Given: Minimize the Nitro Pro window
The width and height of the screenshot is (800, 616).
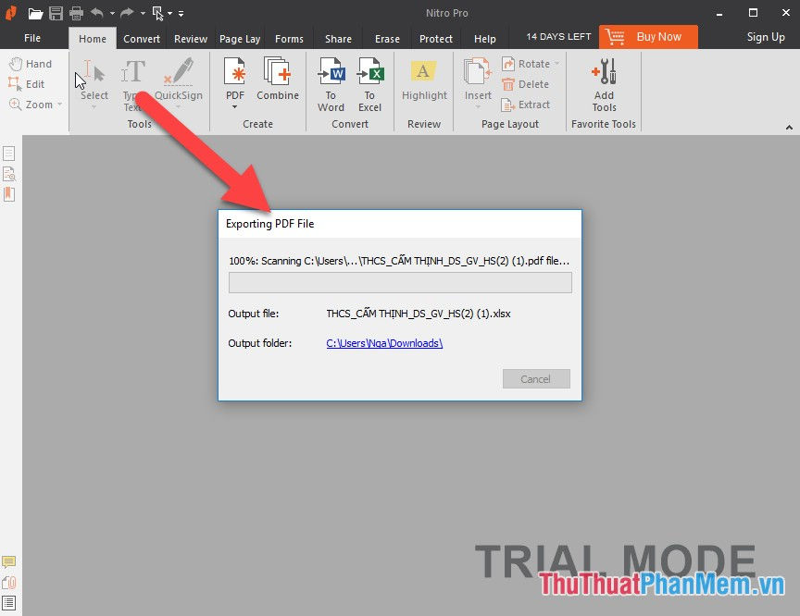Looking at the screenshot, I should (719, 14).
